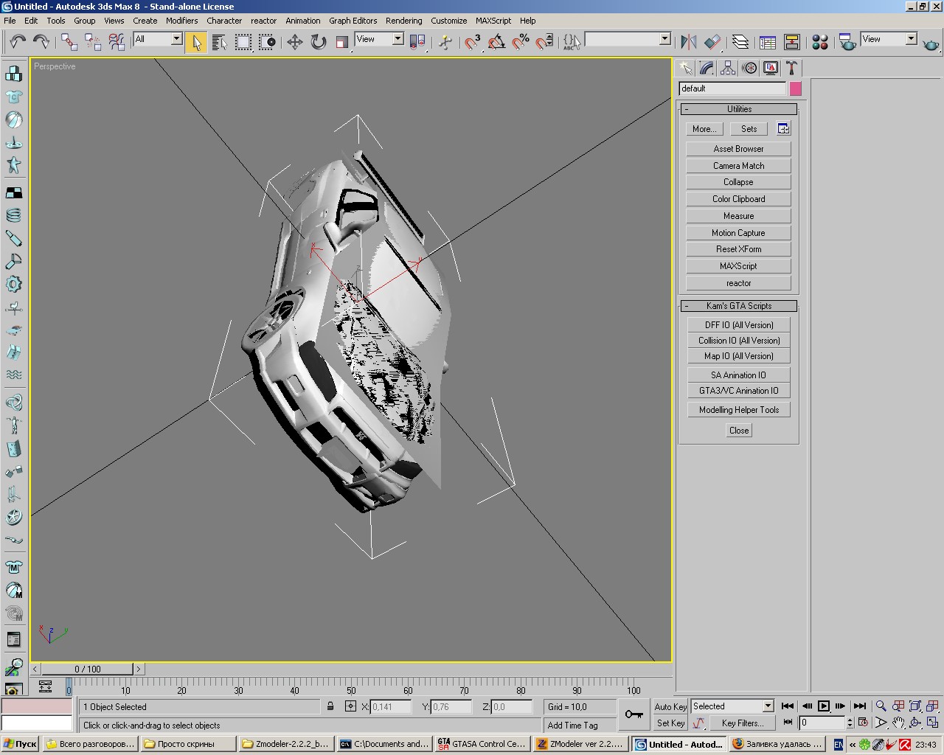Activate the Select and Move tool
The height and width of the screenshot is (755, 944).
point(295,41)
